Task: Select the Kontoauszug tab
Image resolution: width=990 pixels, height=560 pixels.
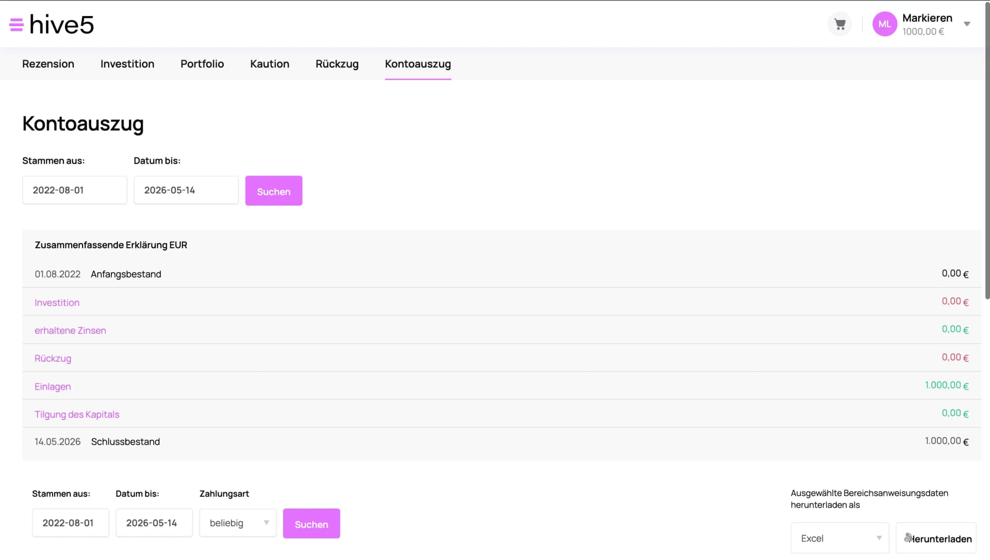Action: coord(418,64)
